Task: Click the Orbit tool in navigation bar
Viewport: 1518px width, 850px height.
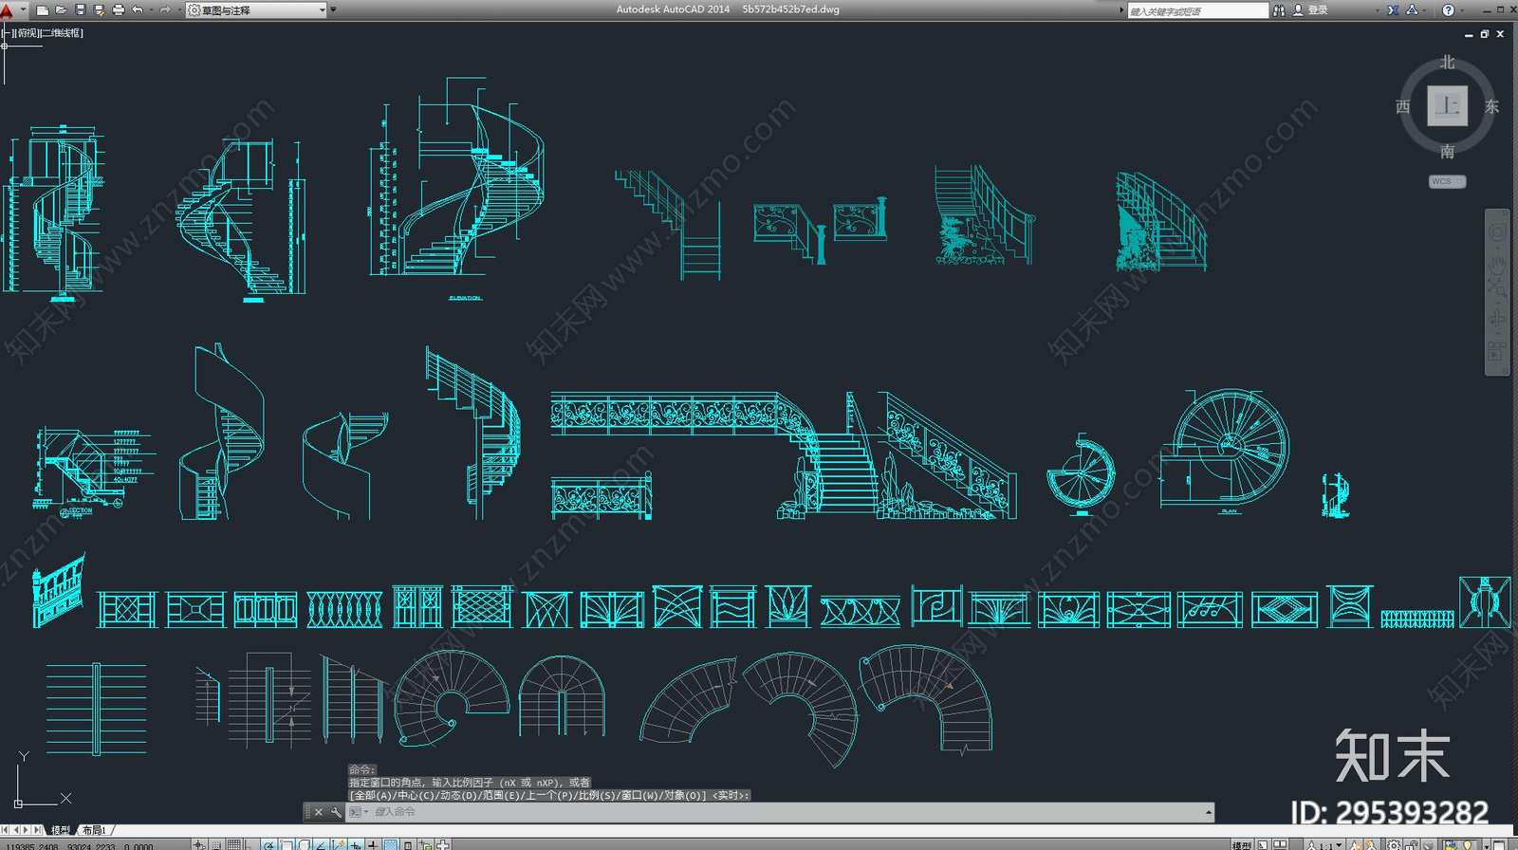Action: [x=1497, y=318]
